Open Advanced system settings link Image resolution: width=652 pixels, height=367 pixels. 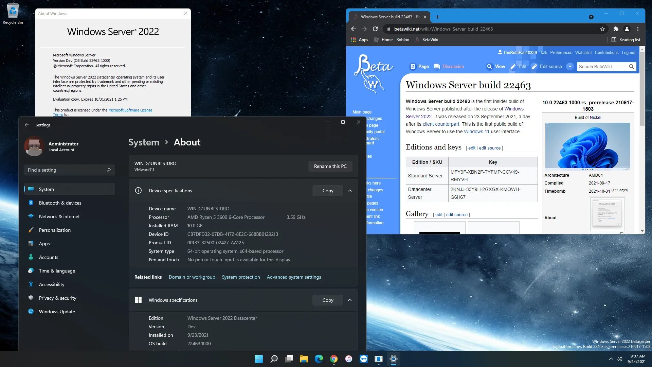(x=294, y=277)
